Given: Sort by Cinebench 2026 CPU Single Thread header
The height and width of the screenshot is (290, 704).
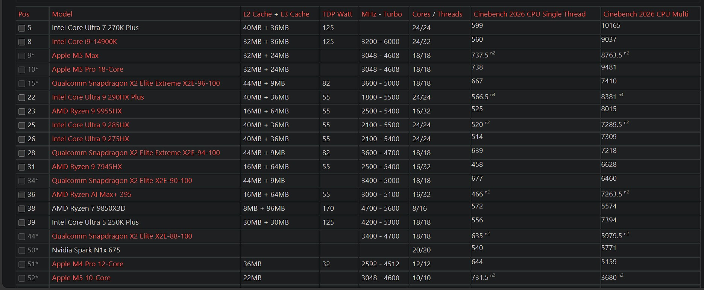Looking at the screenshot, I should 530,14.
